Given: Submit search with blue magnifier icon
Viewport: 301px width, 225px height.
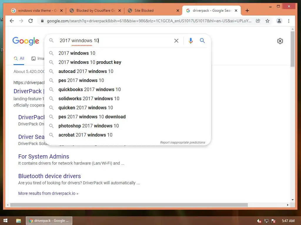Looking at the screenshot, I should pyautogui.click(x=202, y=40).
